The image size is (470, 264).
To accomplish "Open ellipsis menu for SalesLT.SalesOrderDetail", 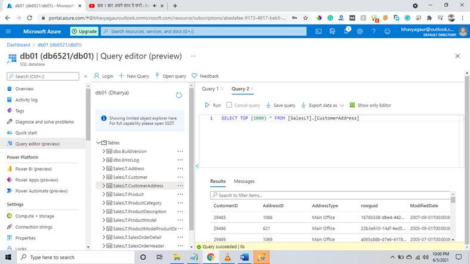I will (x=180, y=237).
